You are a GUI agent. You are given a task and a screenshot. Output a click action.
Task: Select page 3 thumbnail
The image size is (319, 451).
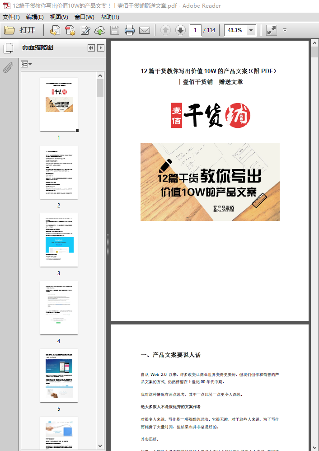coord(59,240)
